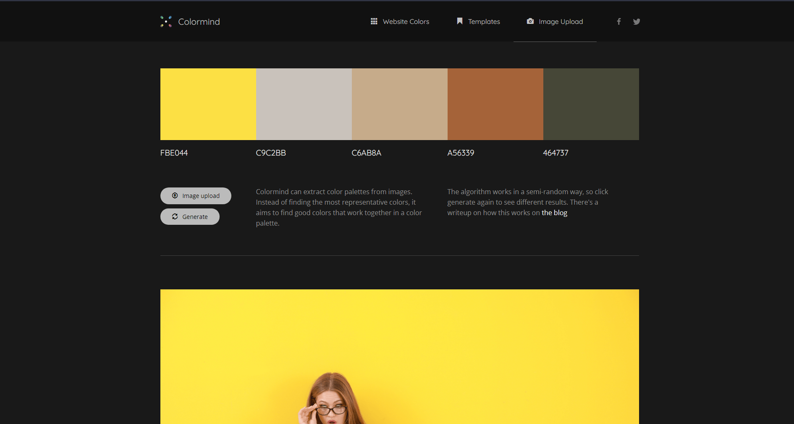Select the brown A56339 swatch
794x424 pixels.
click(x=495, y=104)
